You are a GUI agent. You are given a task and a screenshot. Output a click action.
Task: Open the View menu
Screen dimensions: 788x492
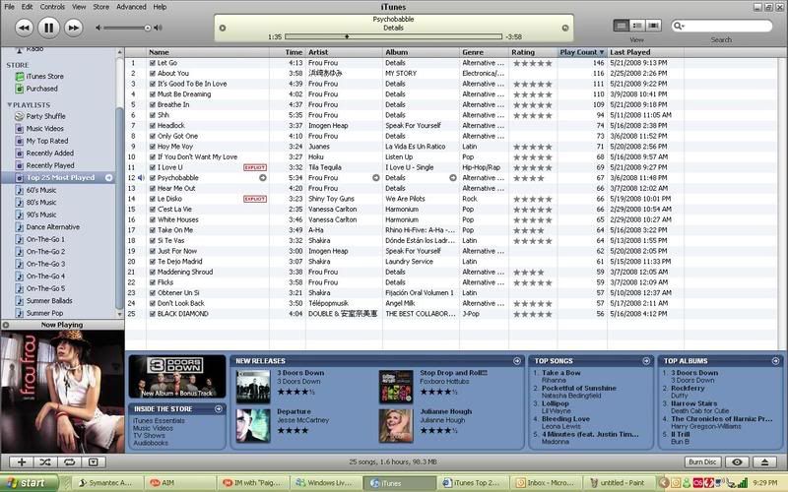point(79,7)
